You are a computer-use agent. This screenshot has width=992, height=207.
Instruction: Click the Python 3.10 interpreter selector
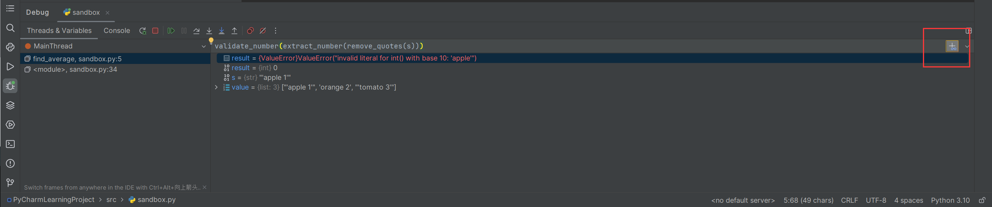click(x=950, y=200)
